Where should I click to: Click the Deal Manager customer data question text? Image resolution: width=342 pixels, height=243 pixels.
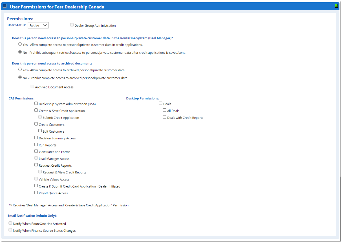point(92,38)
